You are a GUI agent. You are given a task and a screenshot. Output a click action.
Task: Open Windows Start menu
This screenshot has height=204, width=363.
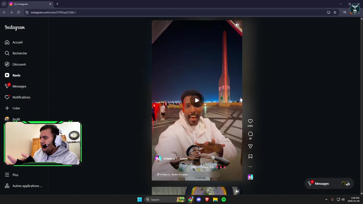click(140, 199)
